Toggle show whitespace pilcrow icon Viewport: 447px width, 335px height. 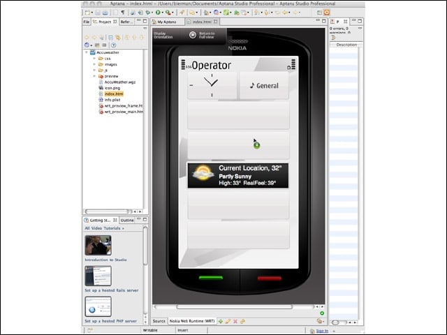(x=123, y=13)
